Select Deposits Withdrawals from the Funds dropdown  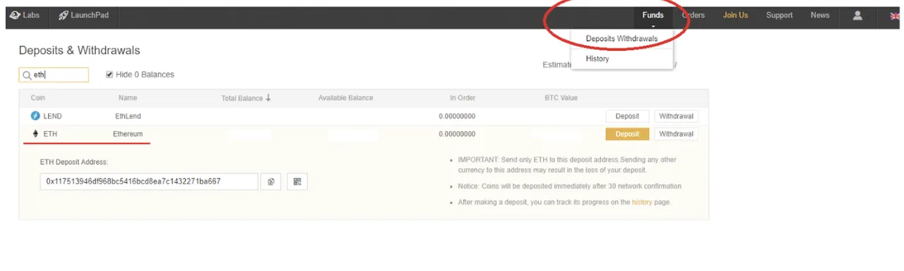click(621, 39)
